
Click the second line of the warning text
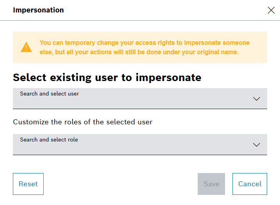pos(139,52)
